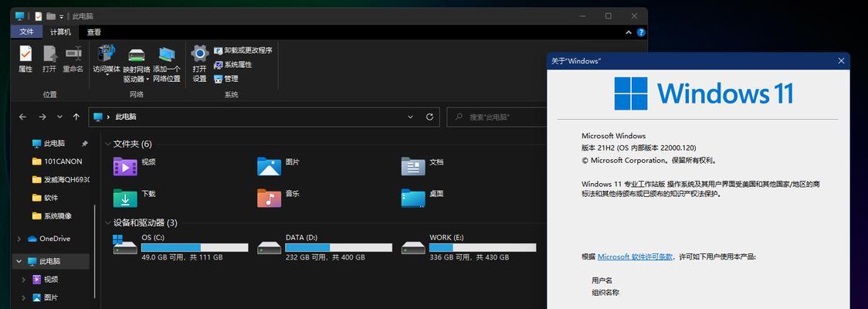Open the 发威海QH6930 sidebar folder

(60, 179)
